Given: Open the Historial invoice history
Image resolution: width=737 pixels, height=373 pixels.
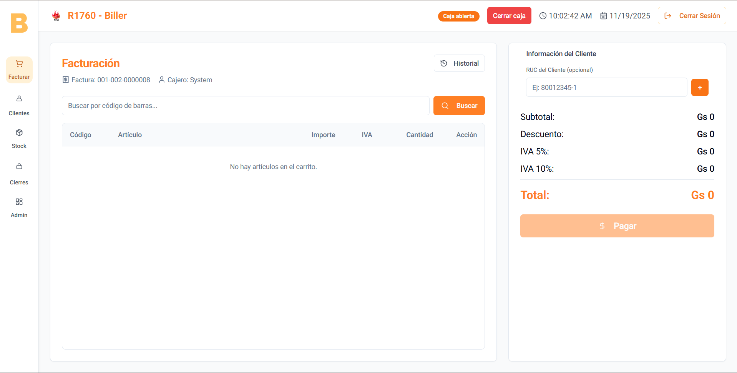Looking at the screenshot, I should pos(459,63).
